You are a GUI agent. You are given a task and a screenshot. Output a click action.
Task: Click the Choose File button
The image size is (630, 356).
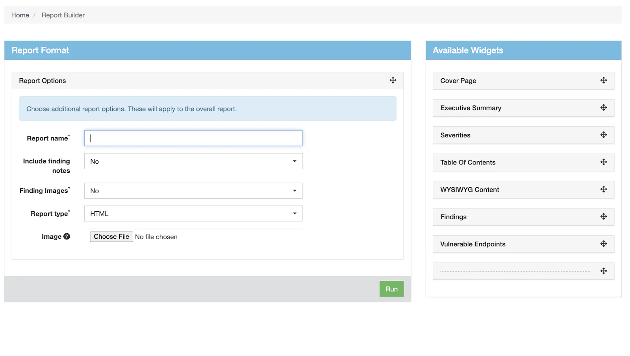111,236
